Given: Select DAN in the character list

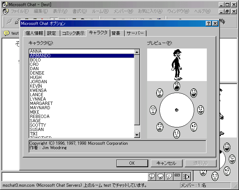Looking at the screenshot, I should [x=82, y=69].
